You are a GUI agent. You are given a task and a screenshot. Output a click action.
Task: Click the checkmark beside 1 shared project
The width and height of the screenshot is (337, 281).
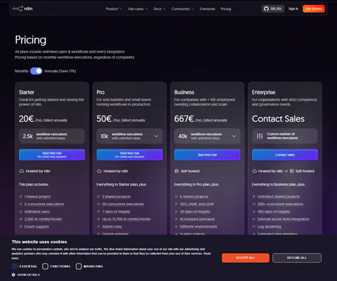tap(21, 197)
